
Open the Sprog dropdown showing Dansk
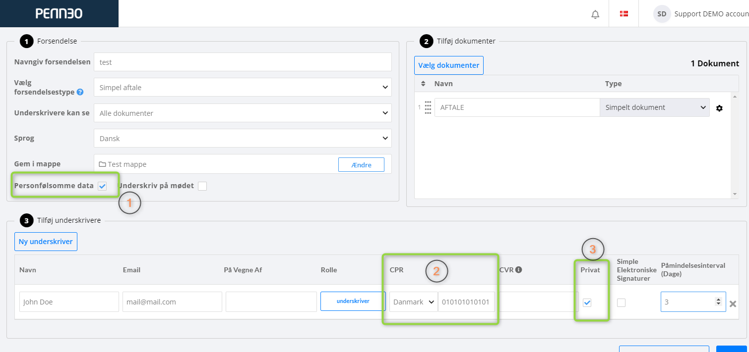point(243,138)
